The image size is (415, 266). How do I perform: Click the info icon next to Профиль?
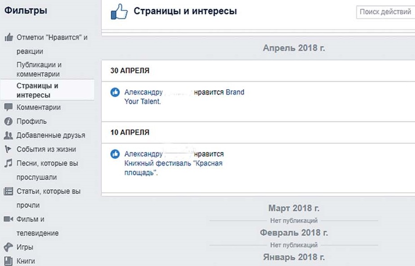[8, 121]
